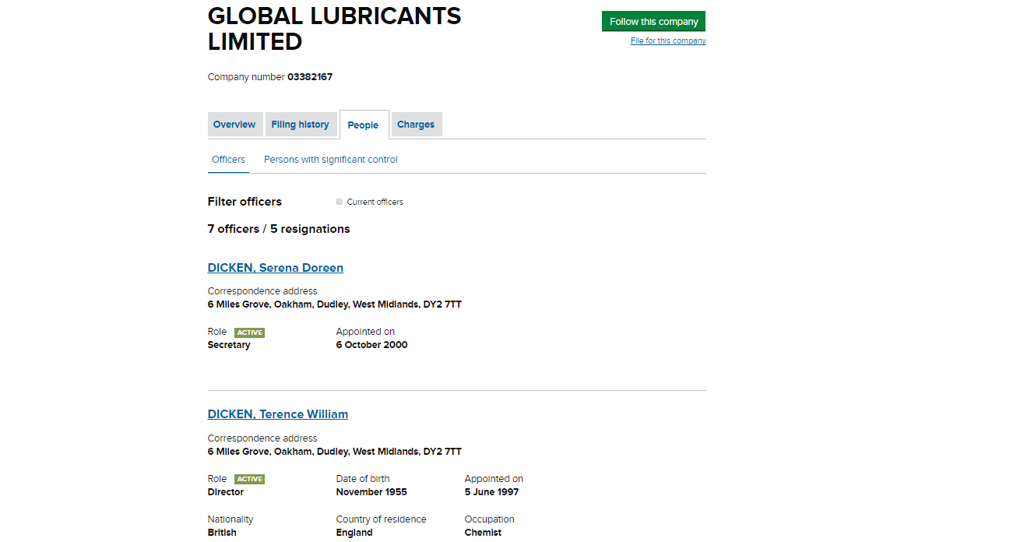Click the Chemist occupation value
The image size is (1031, 542).
483,533
